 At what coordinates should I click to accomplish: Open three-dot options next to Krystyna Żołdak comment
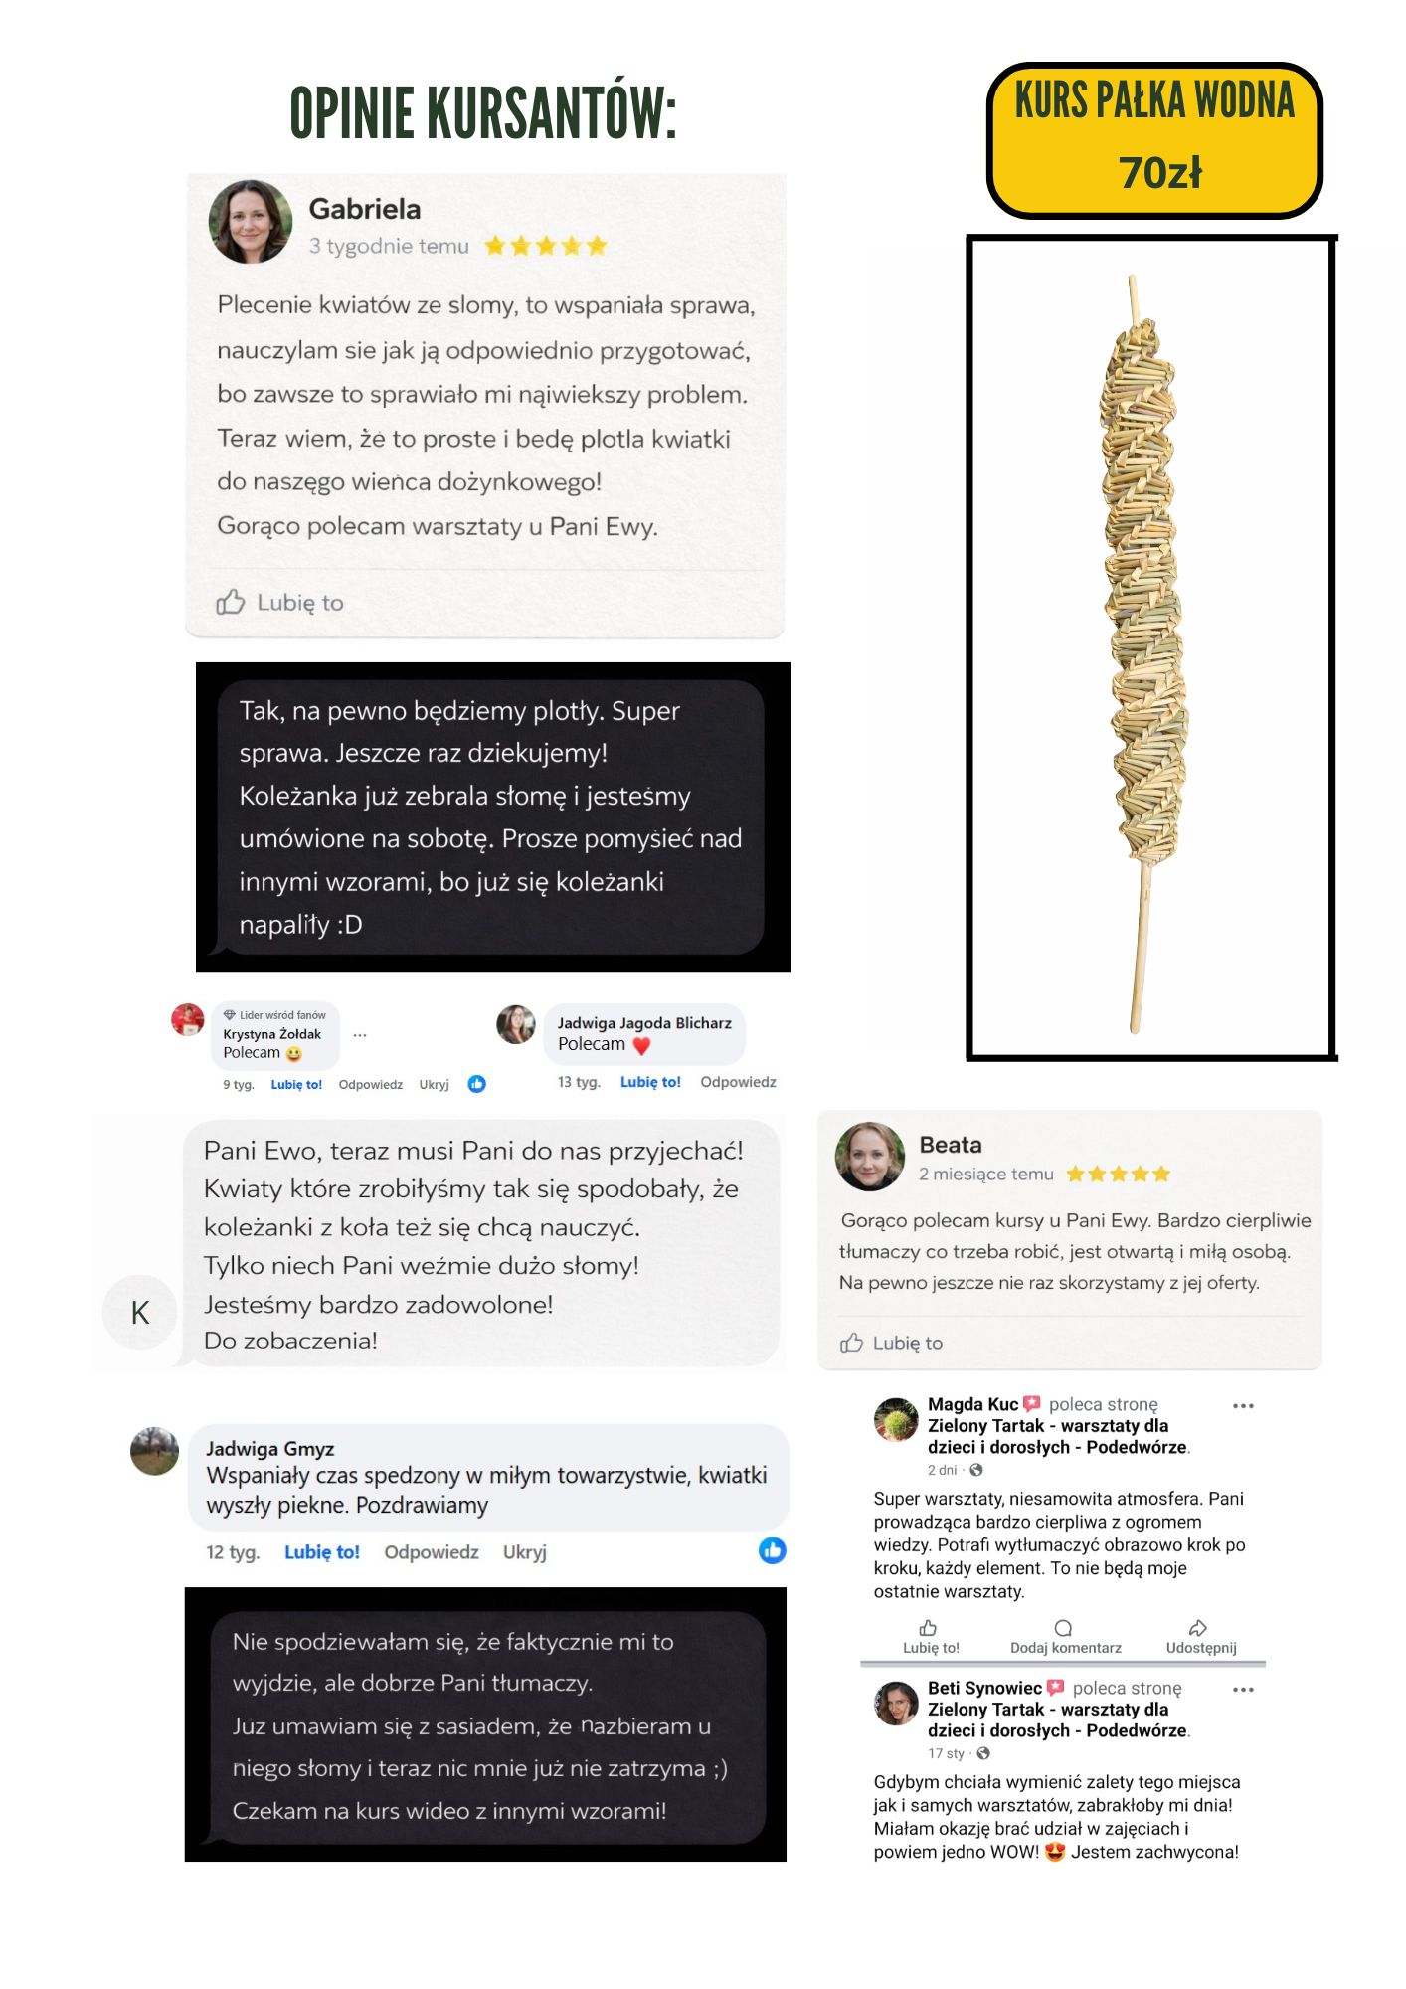click(x=360, y=1035)
